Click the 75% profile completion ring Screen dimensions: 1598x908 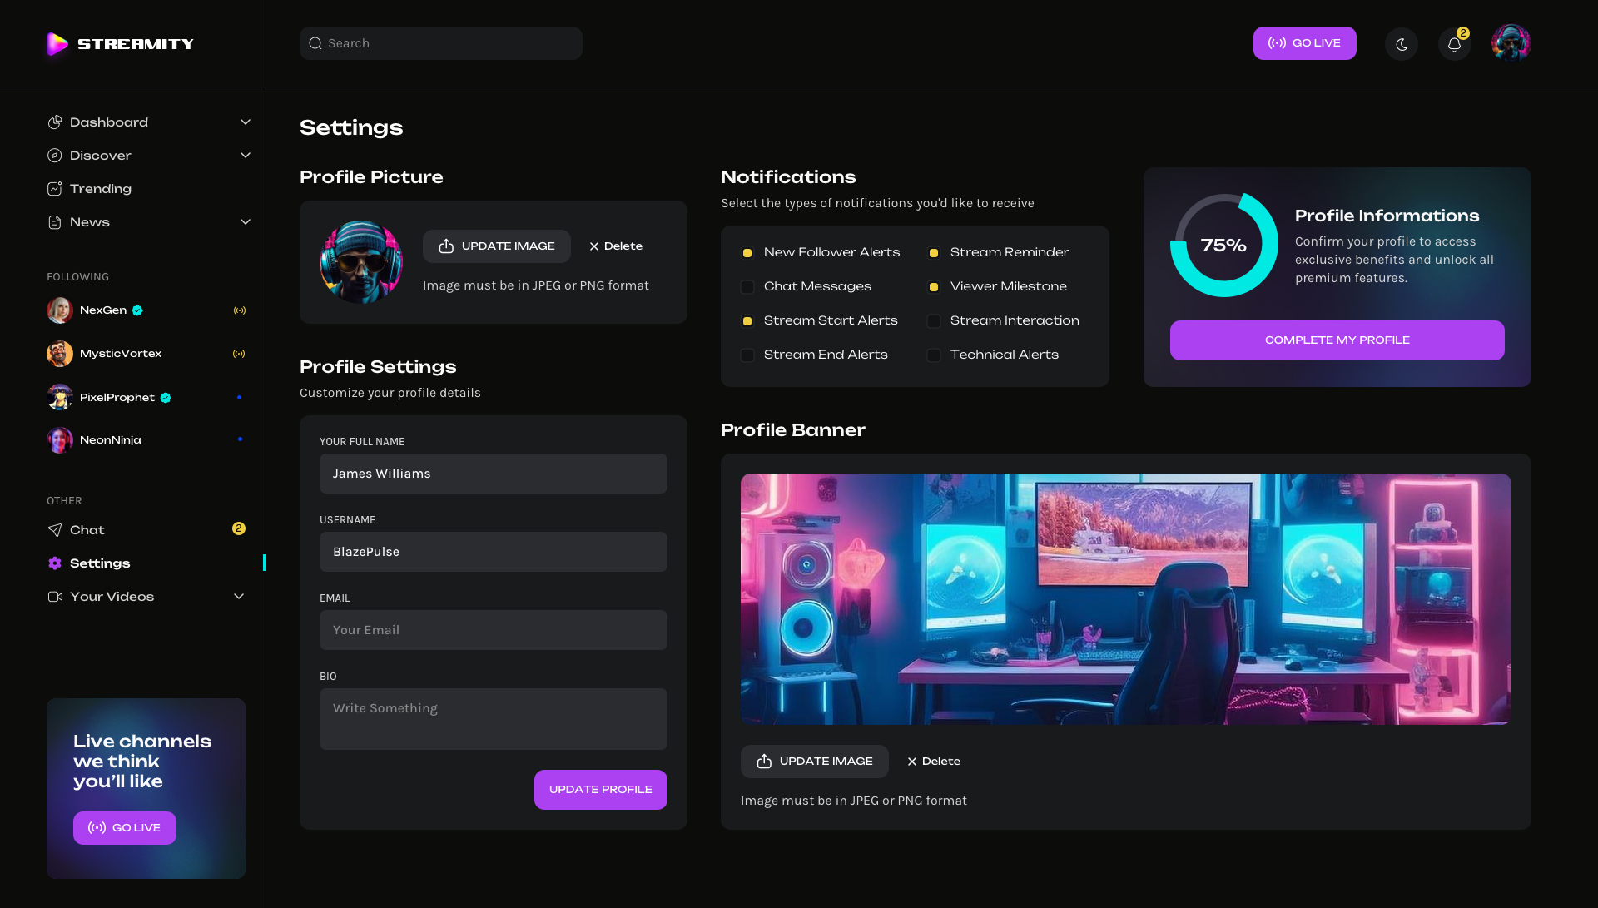tap(1223, 245)
